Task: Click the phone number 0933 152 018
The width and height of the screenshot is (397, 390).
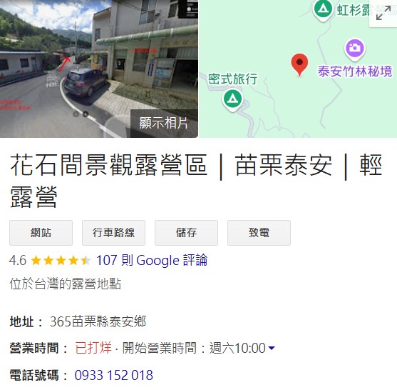Action: (113, 375)
